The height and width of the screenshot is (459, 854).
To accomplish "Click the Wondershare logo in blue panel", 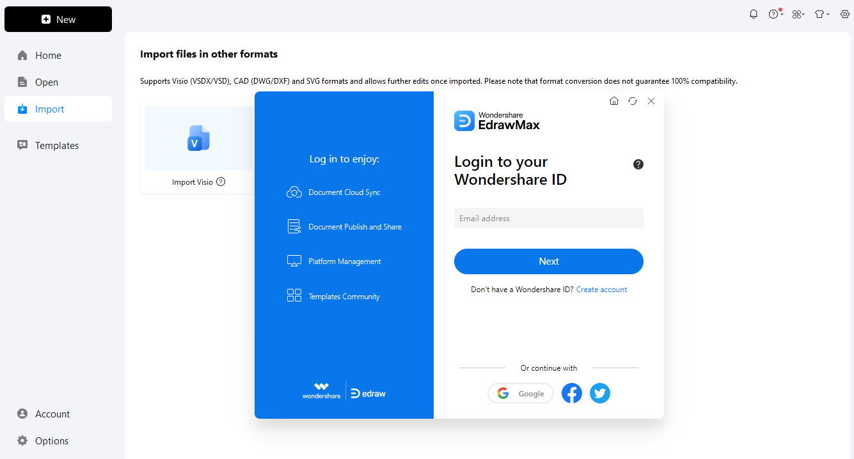I will click(322, 391).
